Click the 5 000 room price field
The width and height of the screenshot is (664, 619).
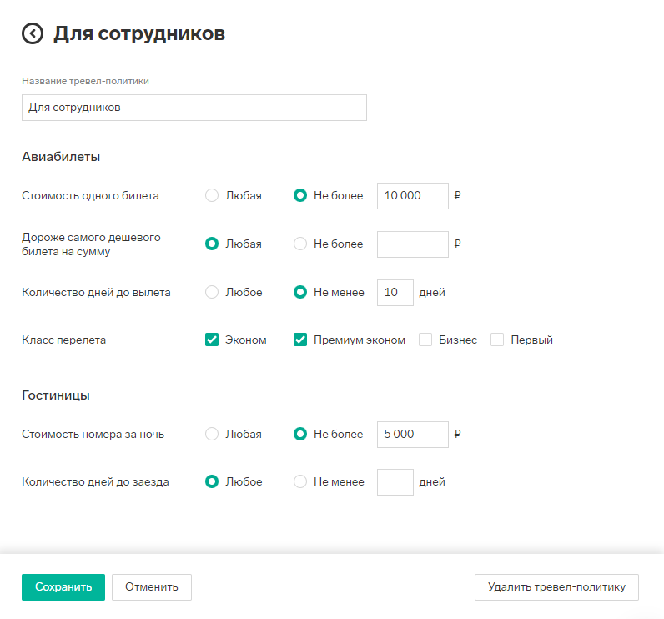(x=412, y=435)
